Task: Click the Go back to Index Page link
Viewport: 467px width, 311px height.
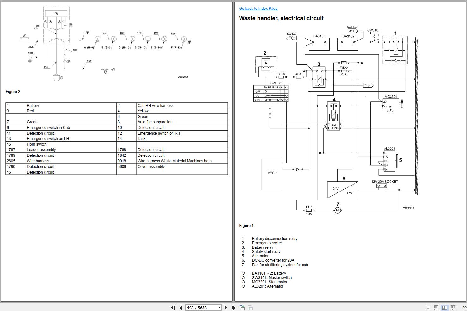Action: [258, 9]
